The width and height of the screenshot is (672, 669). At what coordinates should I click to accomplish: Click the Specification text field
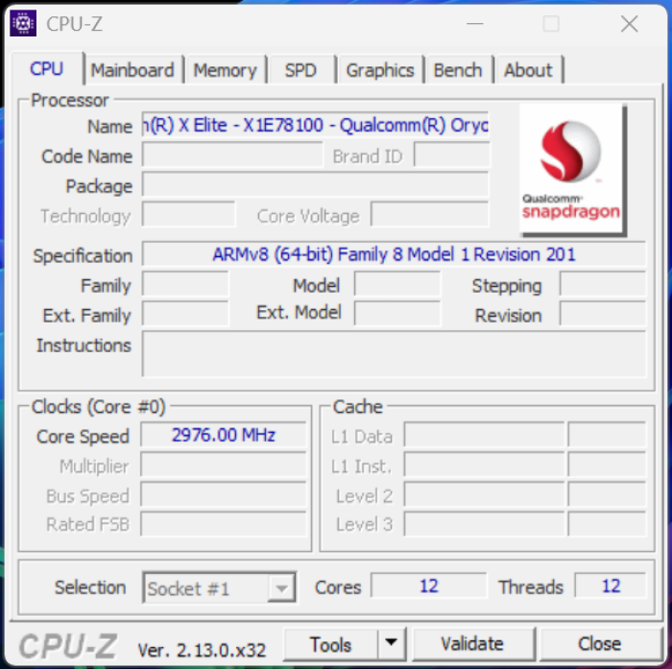coord(394,254)
